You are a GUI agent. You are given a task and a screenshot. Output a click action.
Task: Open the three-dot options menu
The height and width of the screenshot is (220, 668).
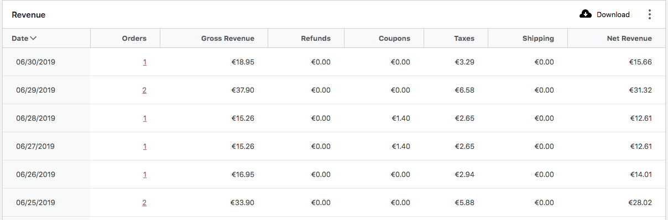pos(650,15)
